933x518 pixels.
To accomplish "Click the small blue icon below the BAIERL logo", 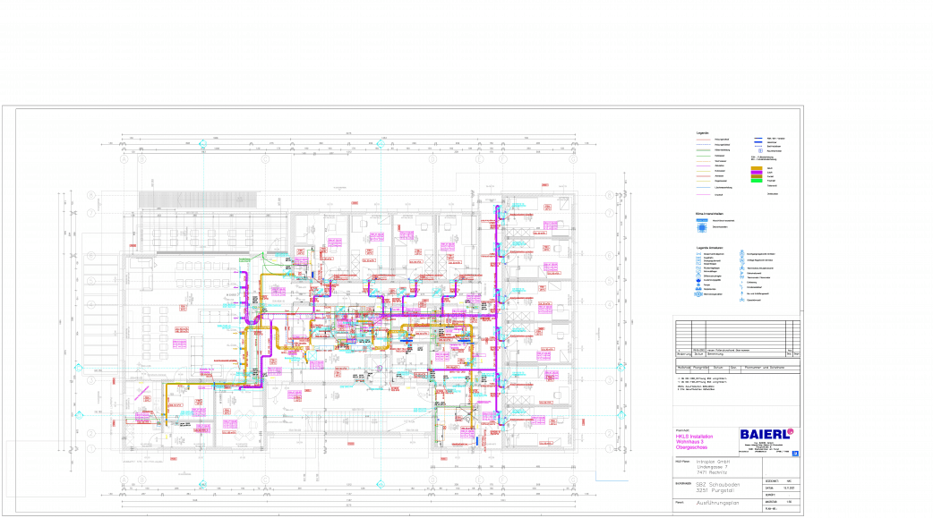I will tap(794, 454).
